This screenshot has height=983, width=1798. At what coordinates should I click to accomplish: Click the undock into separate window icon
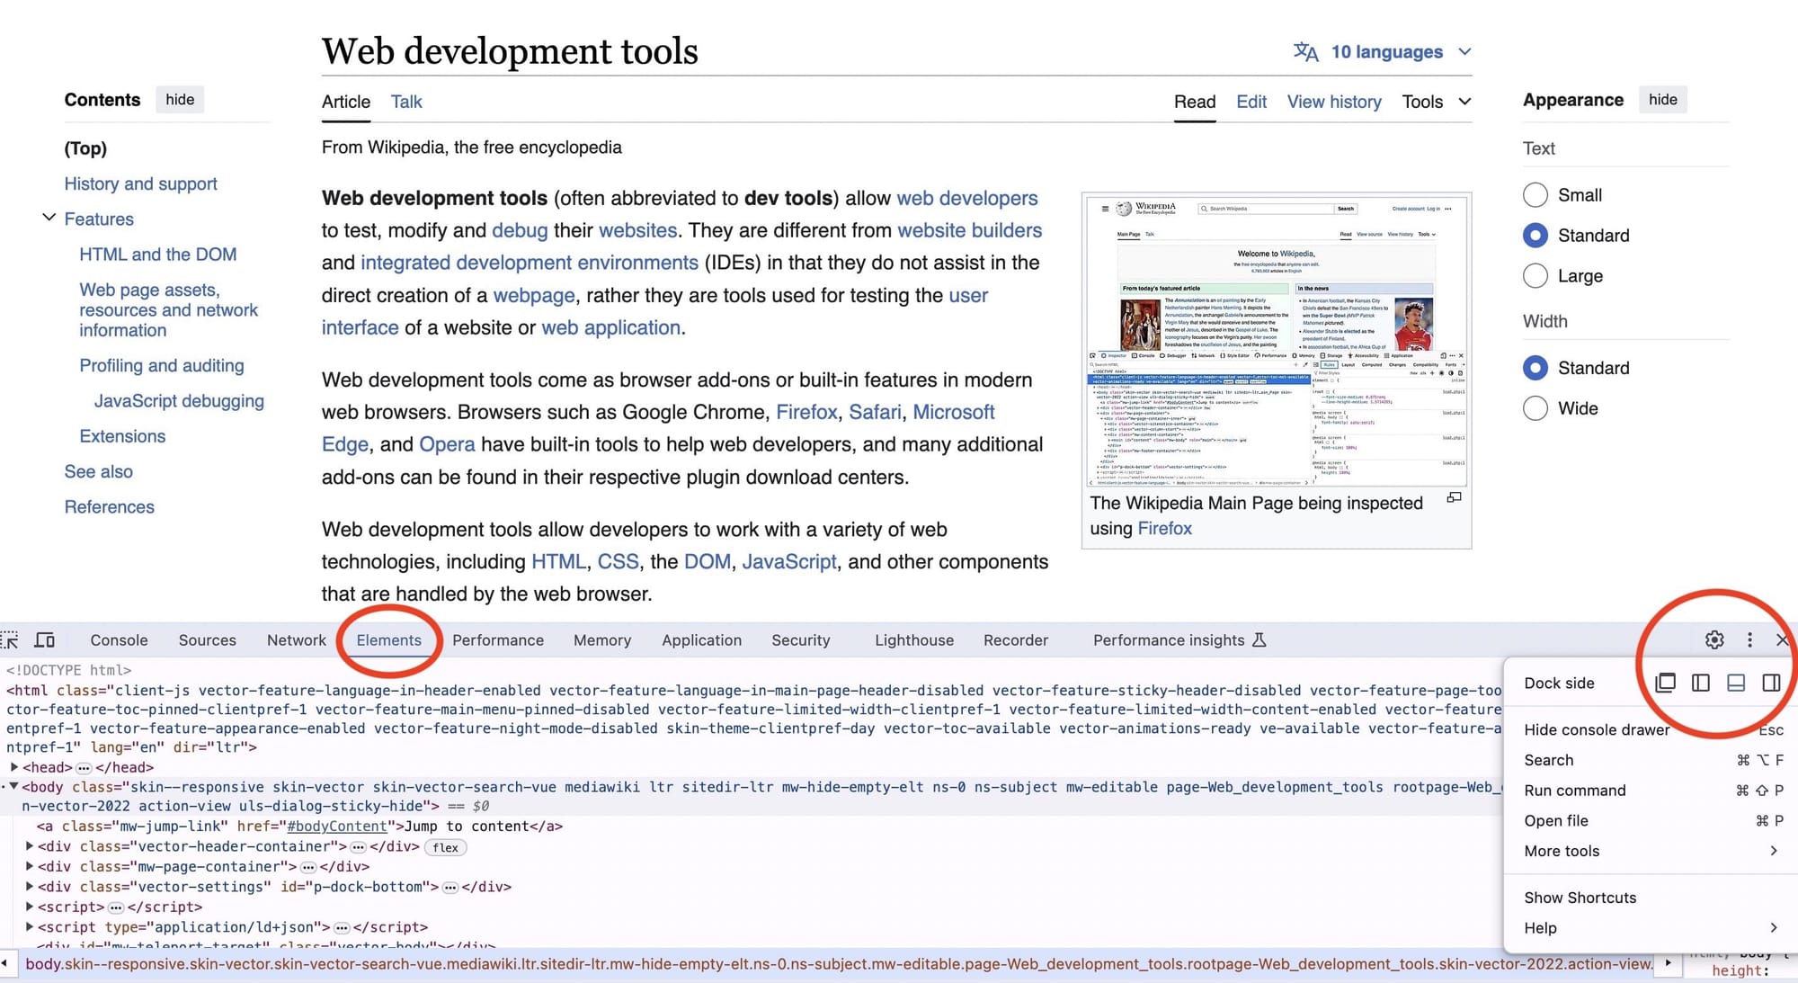click(1664, 682)
